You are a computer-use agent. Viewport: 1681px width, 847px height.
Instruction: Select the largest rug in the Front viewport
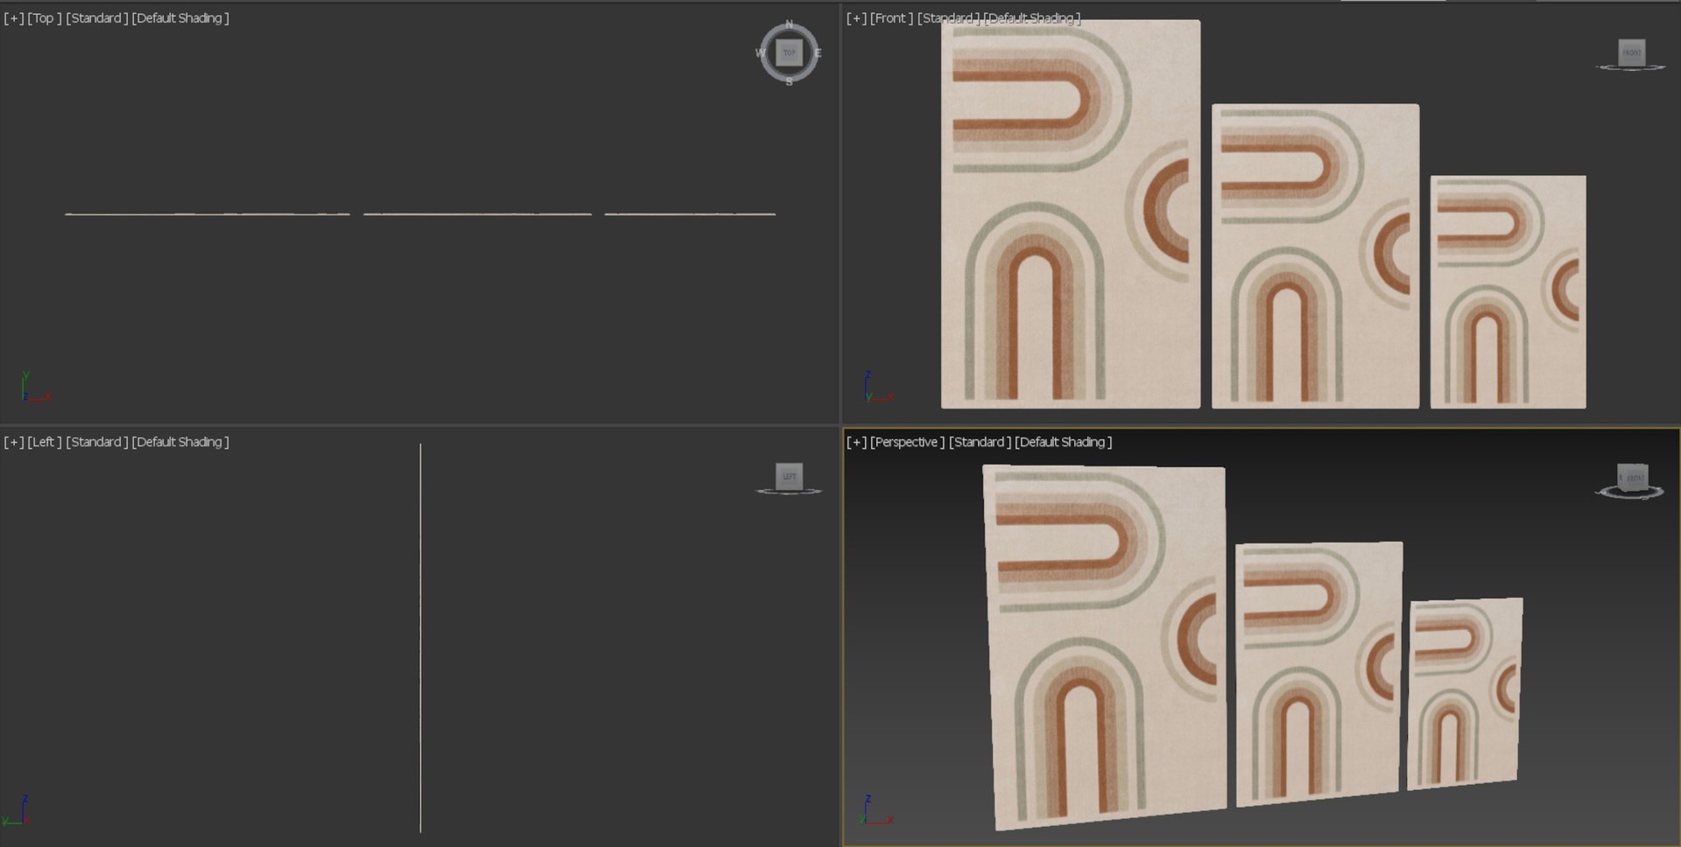tap(1071, 214)
